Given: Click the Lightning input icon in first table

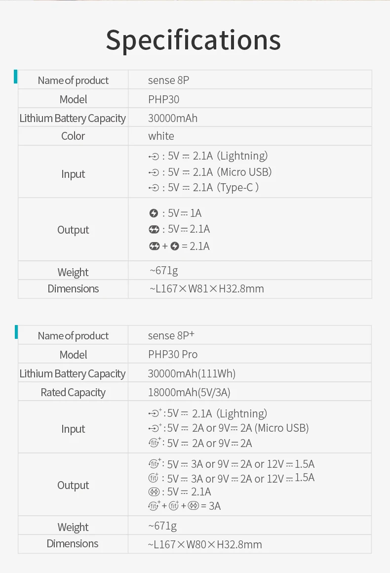Looking at the screenshot, I should [x=154, y=157].
